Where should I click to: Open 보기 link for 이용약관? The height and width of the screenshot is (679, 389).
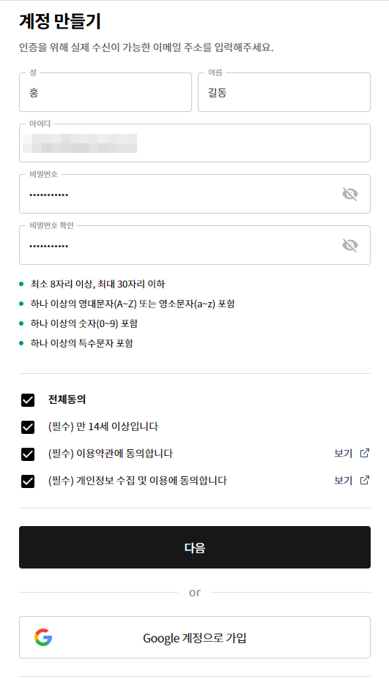click(343, 454)
